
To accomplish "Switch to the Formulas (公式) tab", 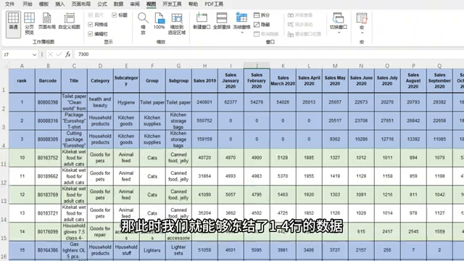I will 102,4.
